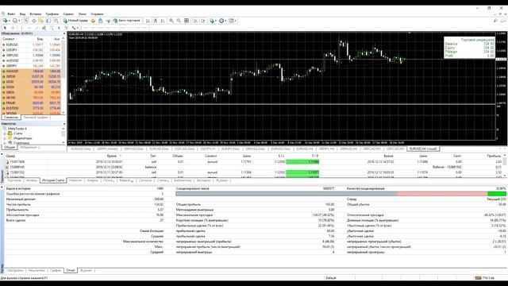Screen dimensions: 508x286
Task: Select the horizontal line drawing tool
Action: [x=29, y=29]
